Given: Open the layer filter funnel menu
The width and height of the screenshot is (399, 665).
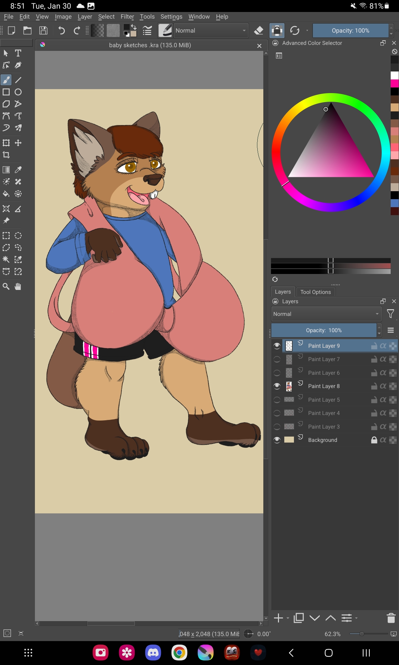Looking at the screenshot, I should [391, 314].
